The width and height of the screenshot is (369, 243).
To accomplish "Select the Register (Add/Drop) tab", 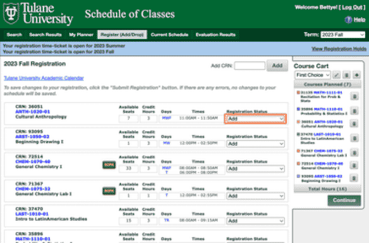I will pyautogui.click(x=122, y=35).
